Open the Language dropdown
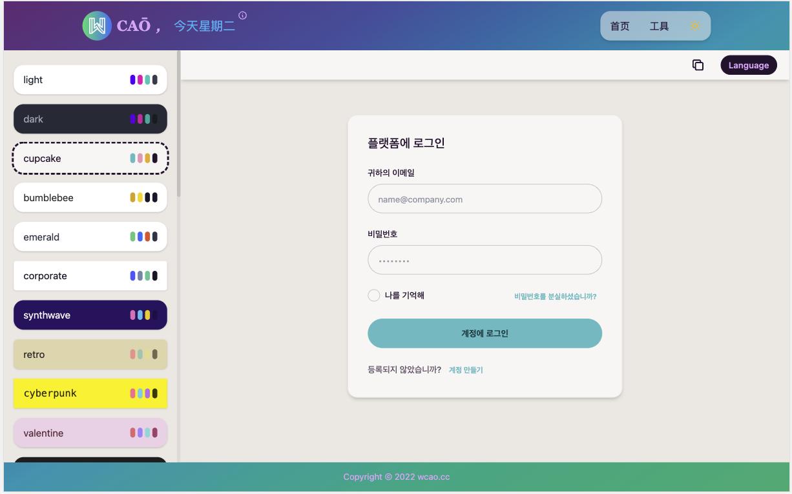 (748, 65)
